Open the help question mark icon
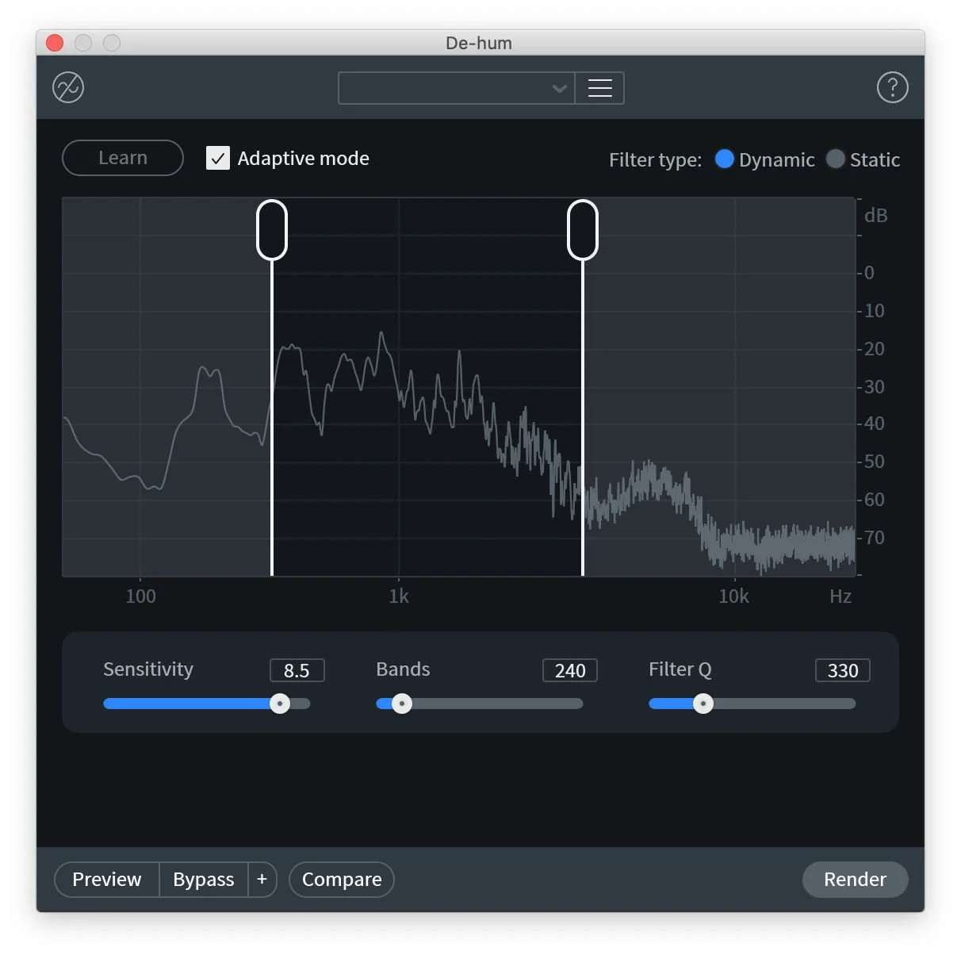The width and height of the screenshot is (961, 955). (x=893, y=87)
